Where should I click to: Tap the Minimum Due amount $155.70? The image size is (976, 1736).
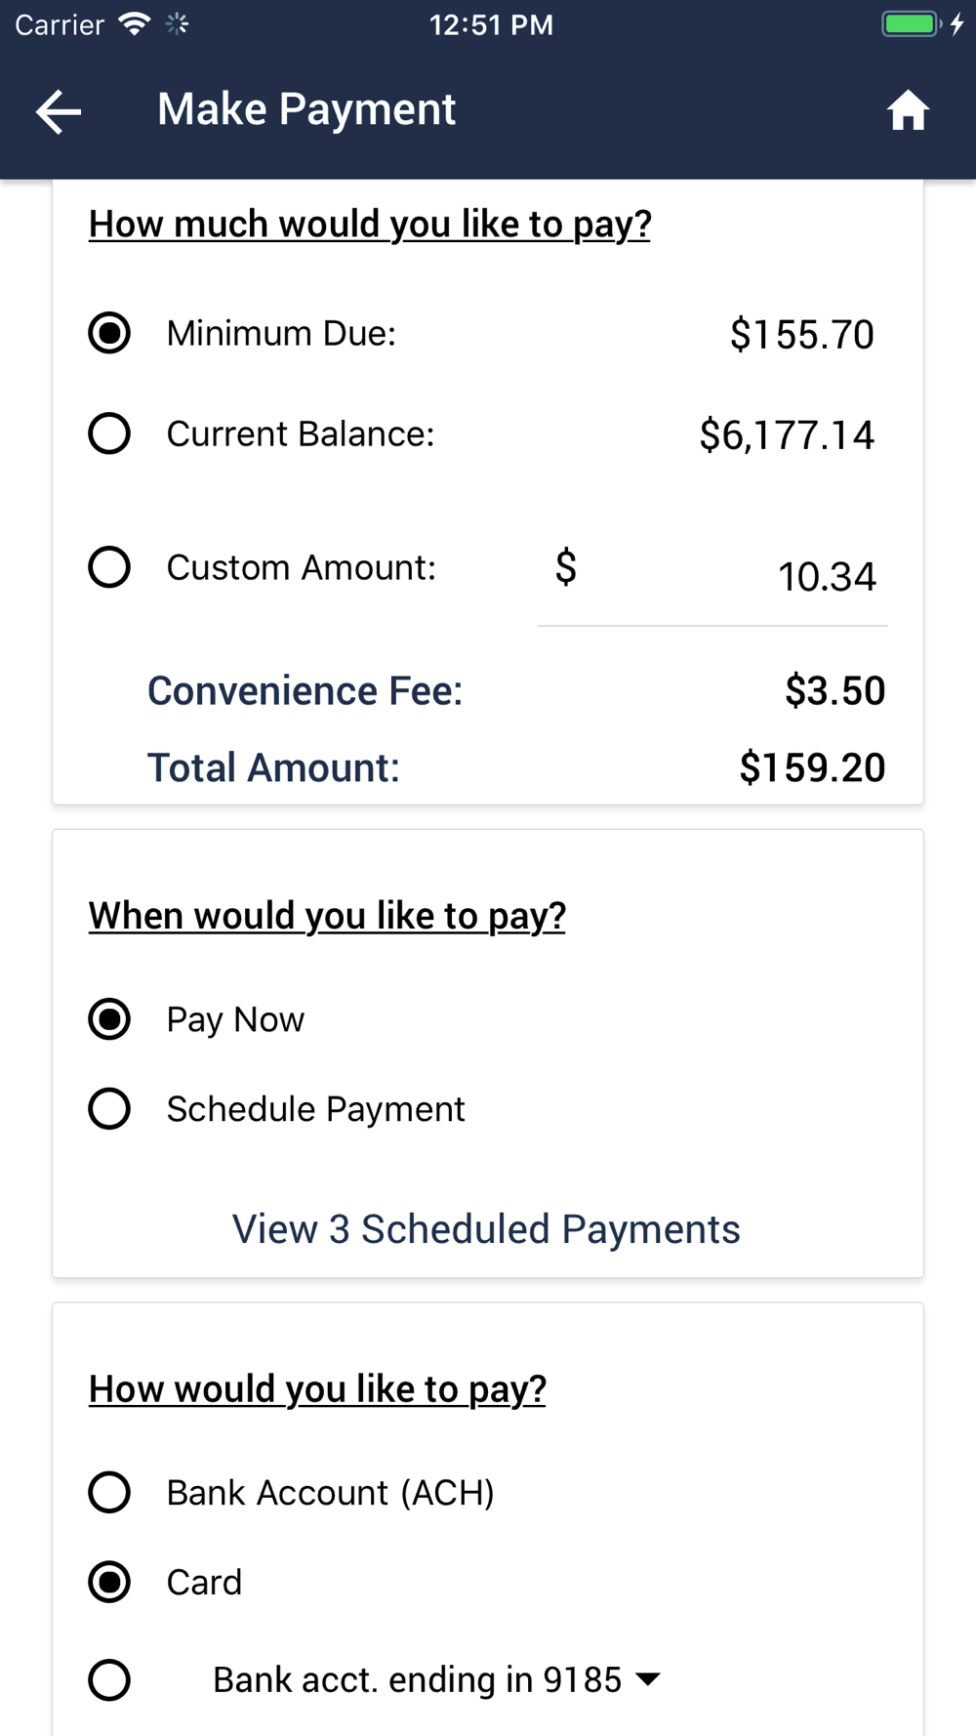click(801, 335)
